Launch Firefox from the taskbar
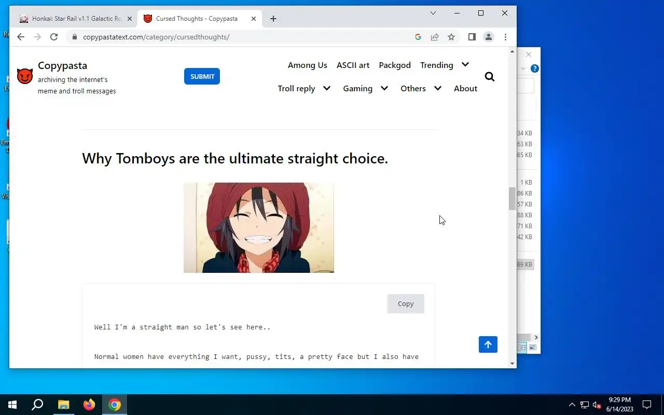The width and height of the screenshot is (664, 415). 89,405
